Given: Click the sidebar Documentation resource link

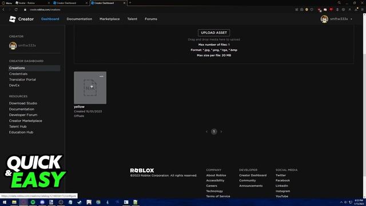Looking at the screenshot, I should coord(22,109).
